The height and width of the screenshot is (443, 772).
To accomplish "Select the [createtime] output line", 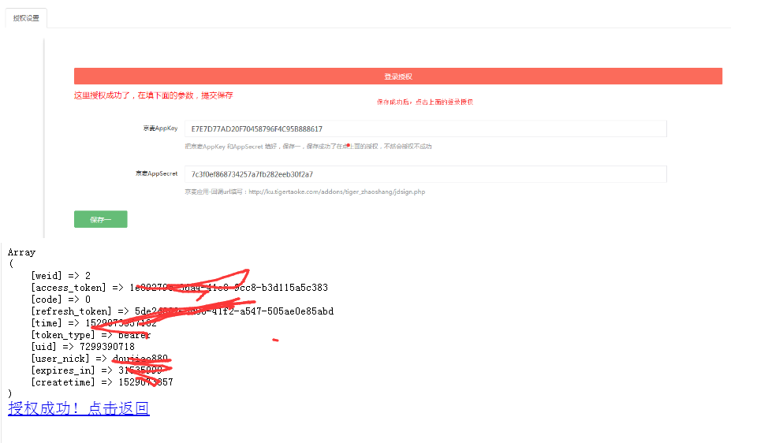I will 102,382.
